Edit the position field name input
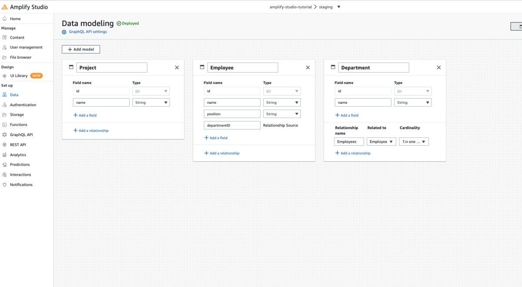The image size is (522, 287). (x=232, y=114)
